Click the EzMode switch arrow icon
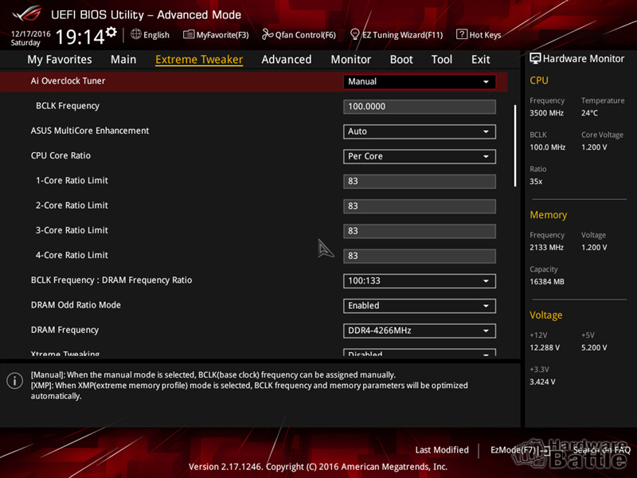This screenshot has width=637, height=478. point(545,450)
